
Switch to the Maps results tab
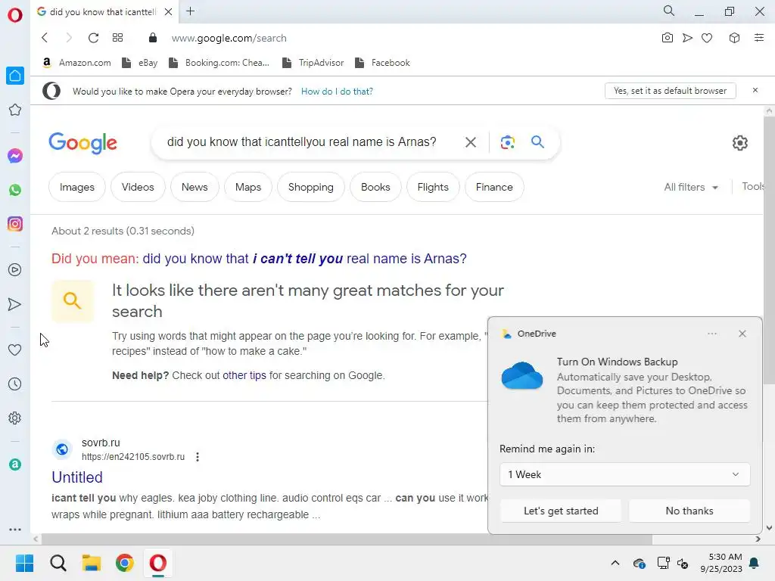tap(248, 188)
